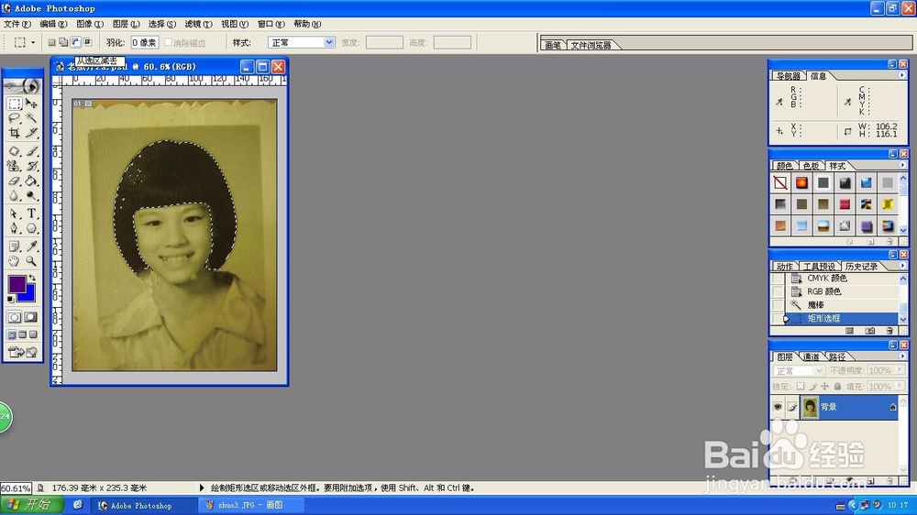Screen dimensions: 917x515
Task: Open the History panel flyout menu arrow
Action: 901,266
